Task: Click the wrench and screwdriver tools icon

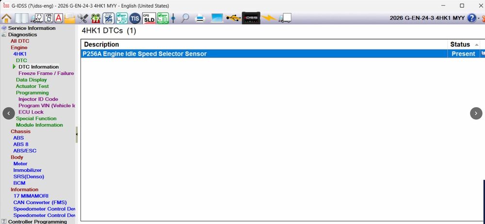Action: [83, 18]
